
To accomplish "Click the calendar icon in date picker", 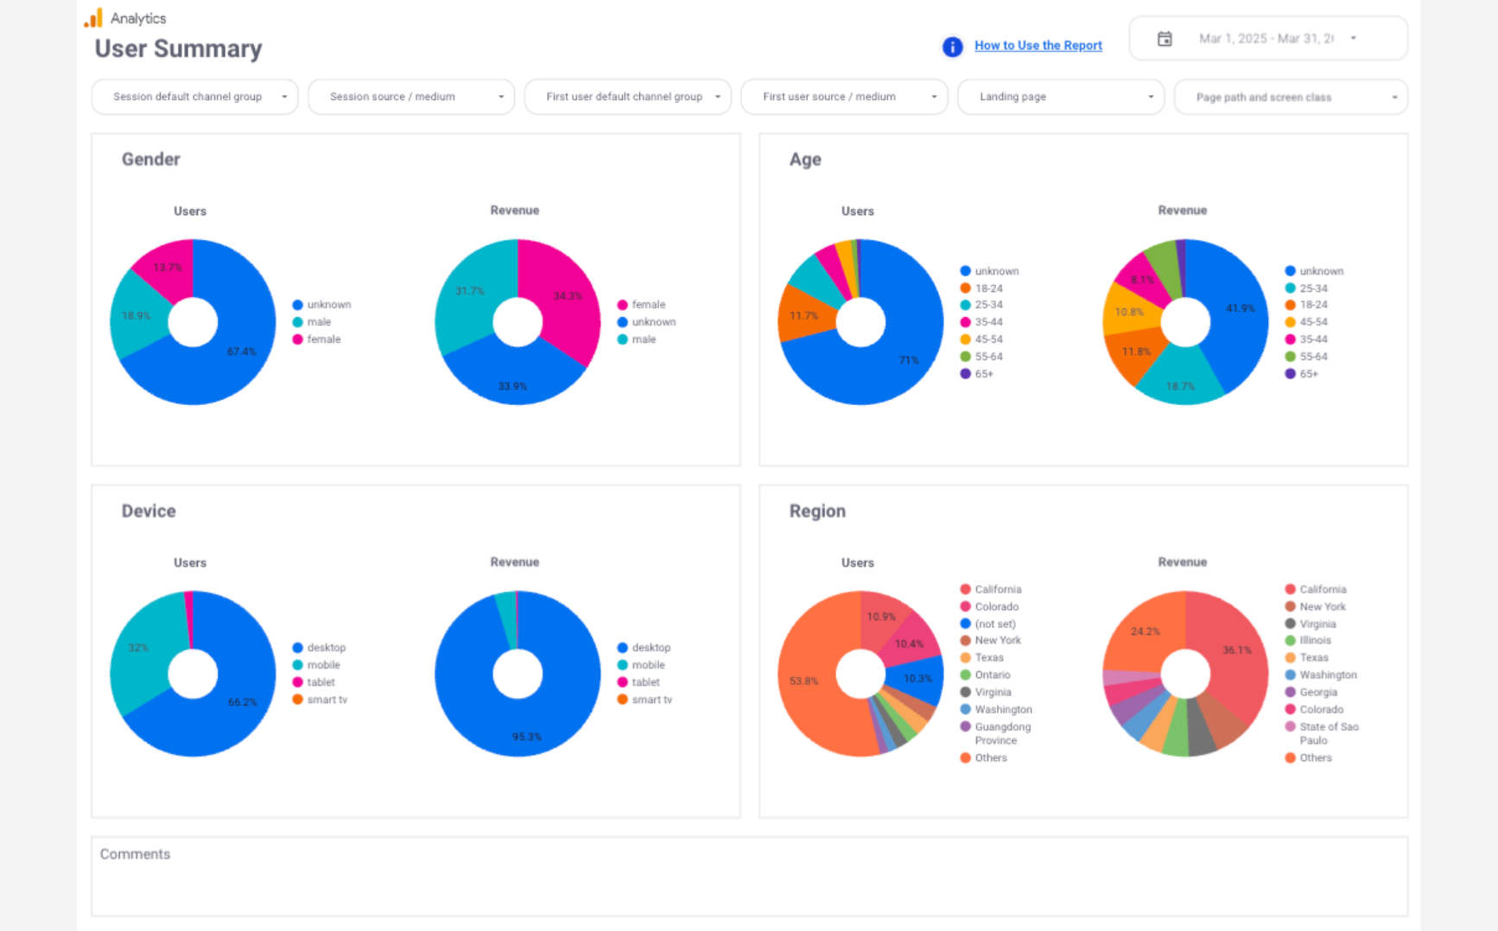I will click(1165, 39).
